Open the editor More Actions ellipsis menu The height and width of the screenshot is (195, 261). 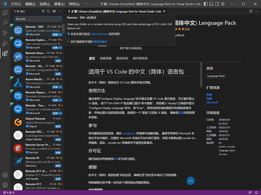[256, 11]
